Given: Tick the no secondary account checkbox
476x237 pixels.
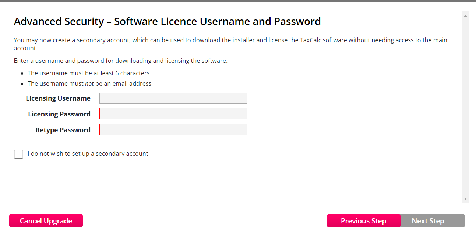Looking at the screenshot, I should [18, 154].
